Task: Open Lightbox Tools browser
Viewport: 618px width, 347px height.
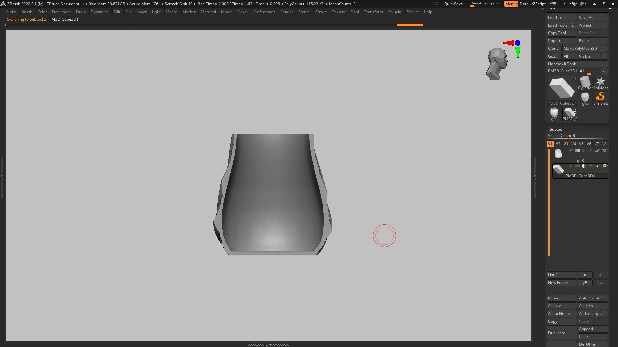Action: click(577, 64)
